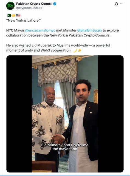
Task: Open the Pakistan Crypto Council profile avatar
Action: (10, 6)
